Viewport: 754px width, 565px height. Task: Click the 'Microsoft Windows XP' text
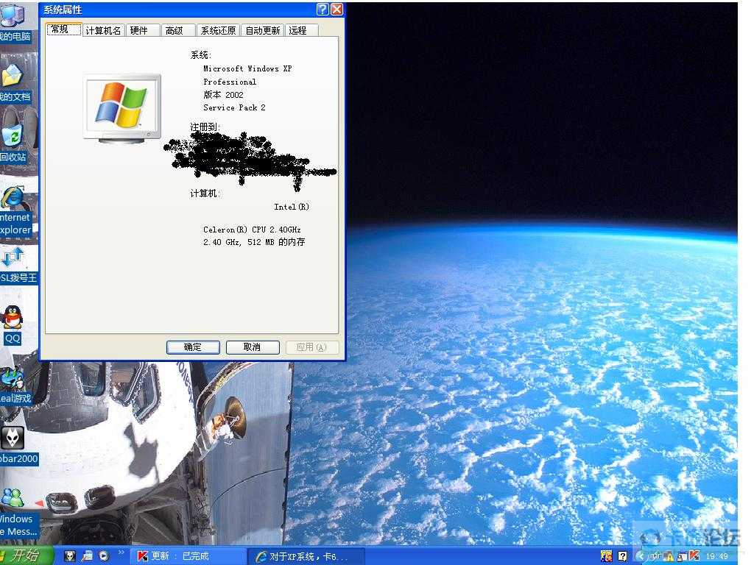(247, 68)
